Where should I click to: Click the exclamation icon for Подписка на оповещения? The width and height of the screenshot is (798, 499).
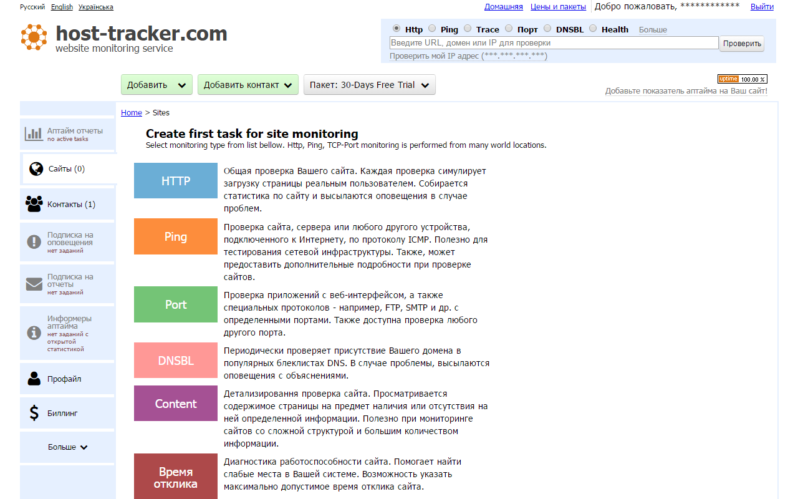tap(34, 242)
